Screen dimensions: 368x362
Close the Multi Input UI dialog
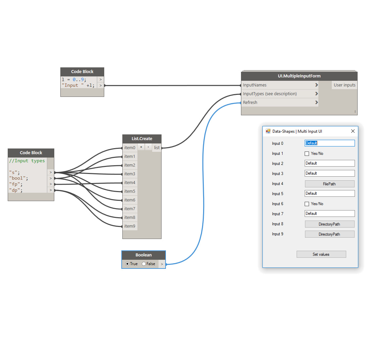(x=353, y=131)
